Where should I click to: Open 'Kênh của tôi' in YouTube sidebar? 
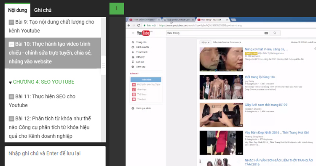140,47
